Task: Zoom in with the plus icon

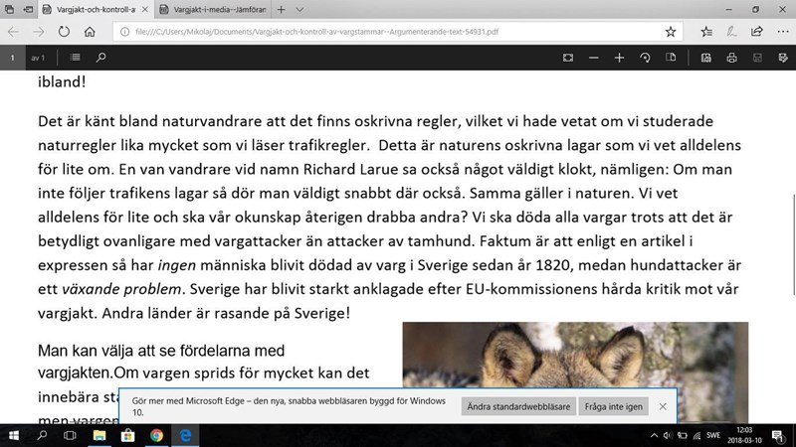Action: 619,58
